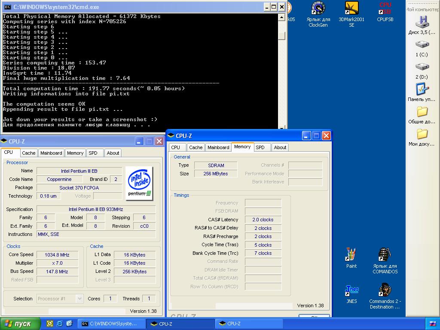This screenshot has width=440, height=330.
Task: Switch to cmd.exe taskbar button
Action: [x=111, y=324]
